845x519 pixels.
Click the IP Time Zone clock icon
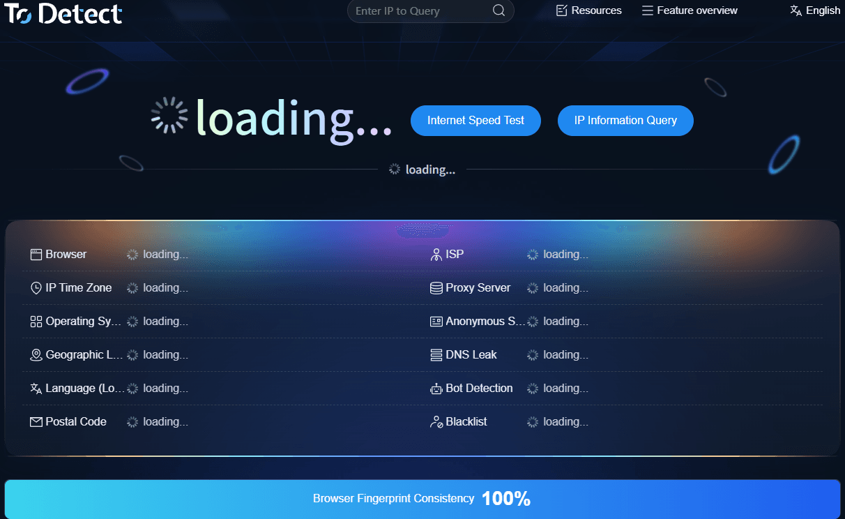(x=36, y=288)
